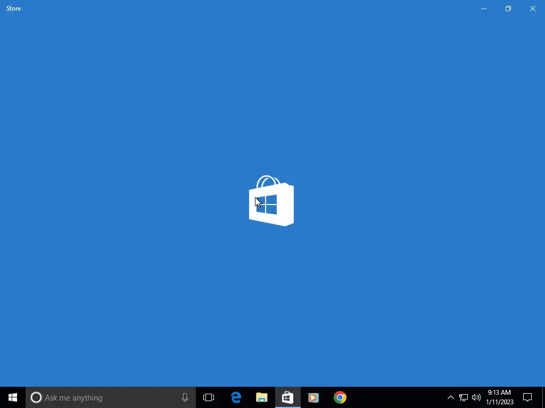
Task: Click the Cortana circle icon
Action: [x=36, y=397]
